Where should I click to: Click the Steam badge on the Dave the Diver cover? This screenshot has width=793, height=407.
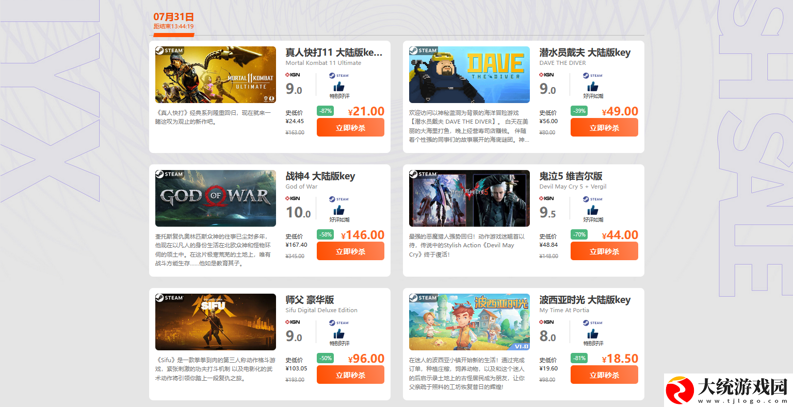[424, 50]
